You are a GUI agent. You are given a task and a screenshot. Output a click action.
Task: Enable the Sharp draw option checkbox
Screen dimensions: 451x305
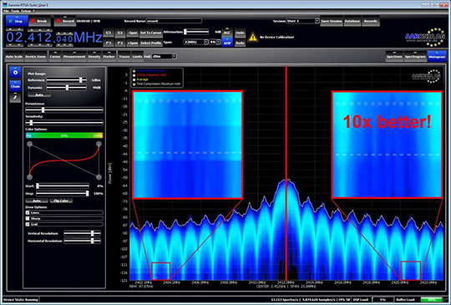coord(28,218)
